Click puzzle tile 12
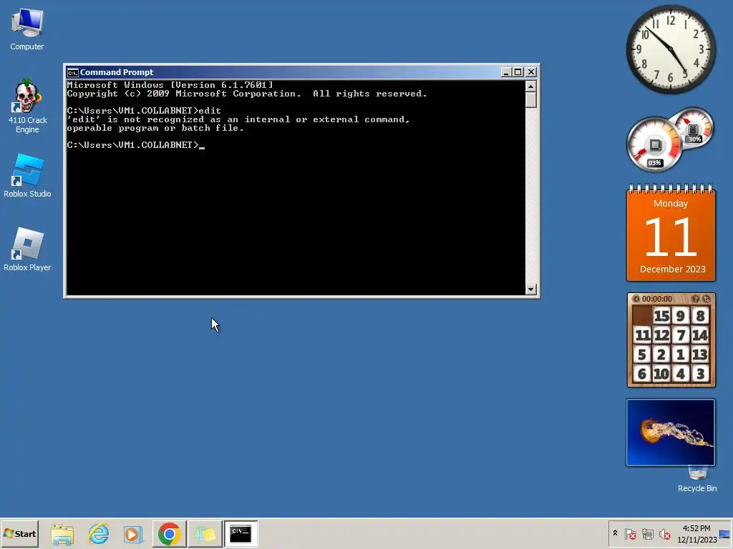Screen dimensions: 733x549 coord(661,335)
